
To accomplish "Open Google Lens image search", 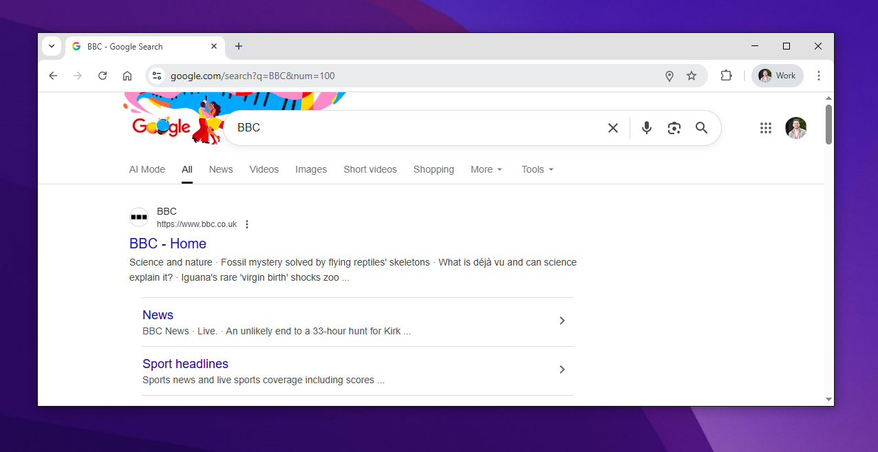I will 674,128.
